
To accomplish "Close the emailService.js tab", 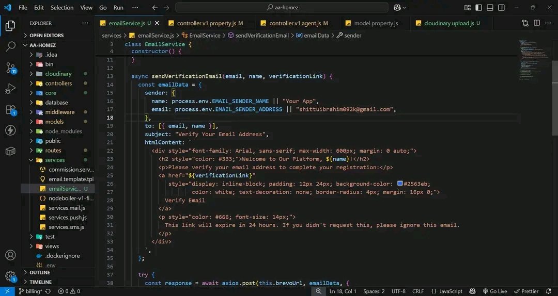I will point(157,23).
